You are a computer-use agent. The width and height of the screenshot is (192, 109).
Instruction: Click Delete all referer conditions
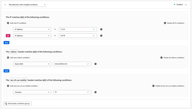(172, 58)
